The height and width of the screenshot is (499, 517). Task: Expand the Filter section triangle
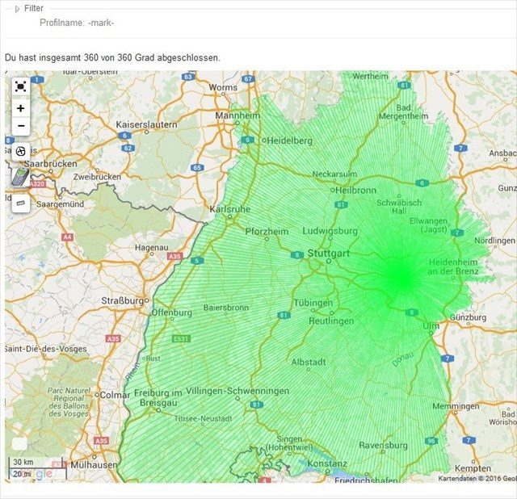(18, 9)
